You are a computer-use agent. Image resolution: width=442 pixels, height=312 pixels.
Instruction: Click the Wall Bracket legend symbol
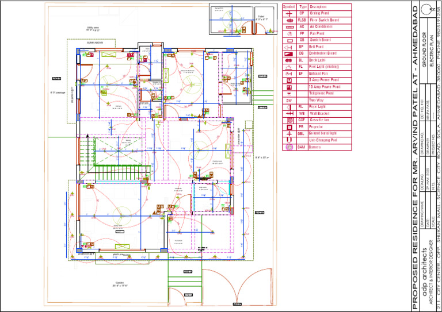pos(289,114)
